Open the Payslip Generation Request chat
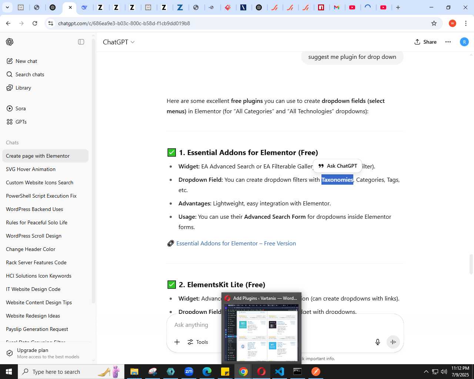Viewport: 474px width, 379px height. click(x=45, y=329)
